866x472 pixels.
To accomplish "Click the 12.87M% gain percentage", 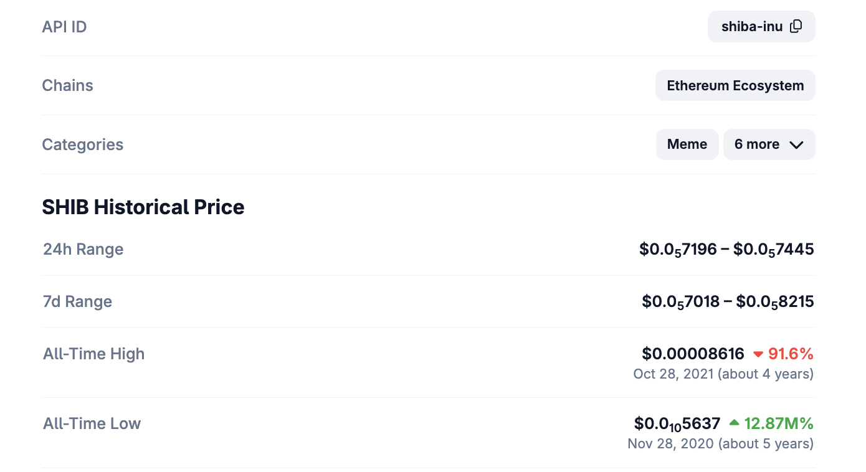I will (x=779, y=423).
